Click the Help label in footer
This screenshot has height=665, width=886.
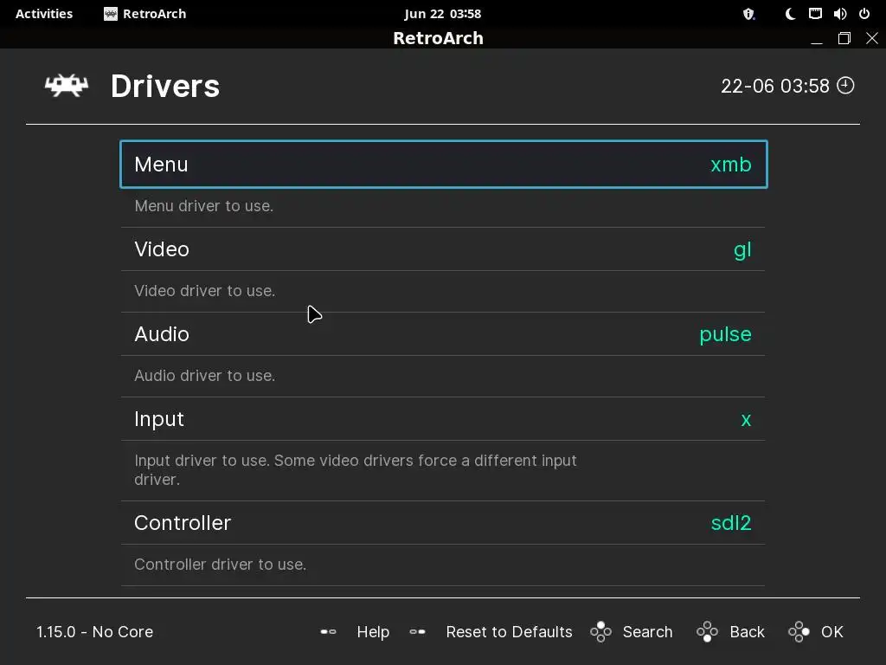[x=373, y=631]
